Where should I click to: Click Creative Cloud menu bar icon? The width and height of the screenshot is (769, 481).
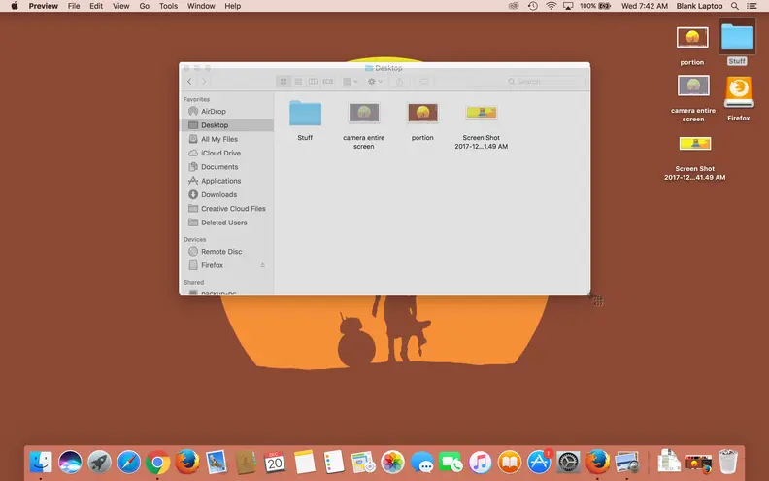514,6
